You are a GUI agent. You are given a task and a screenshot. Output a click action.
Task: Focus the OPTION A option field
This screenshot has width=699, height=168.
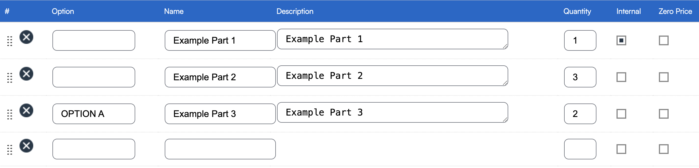click(x=94, y=114)
